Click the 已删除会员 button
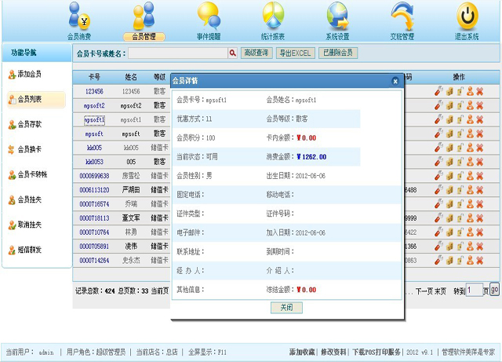 [x=338, y=53]
